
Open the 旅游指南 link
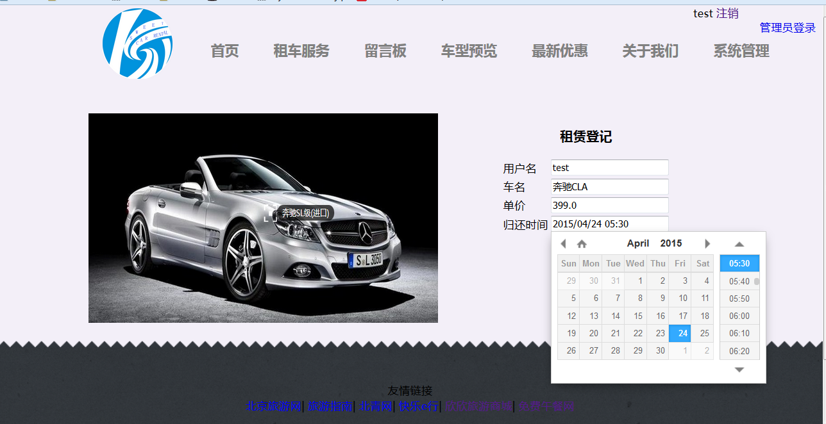pyautogui.click(x=330, y=406)
